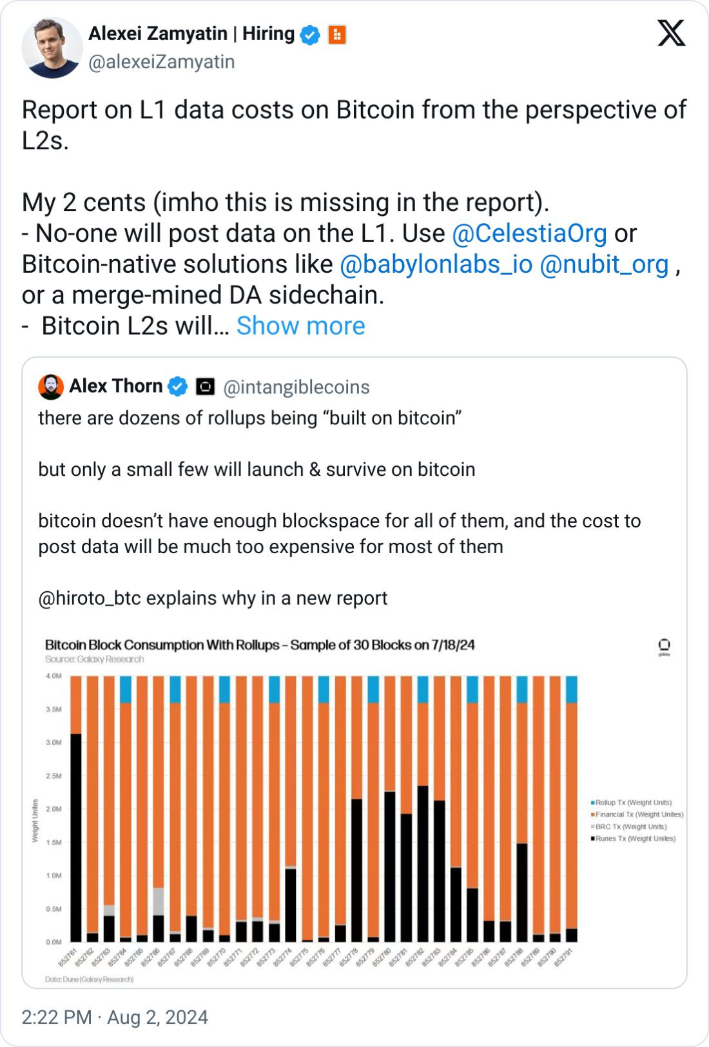
Task: Open the @babylonlabs_io mention
Action: point(436,264)
